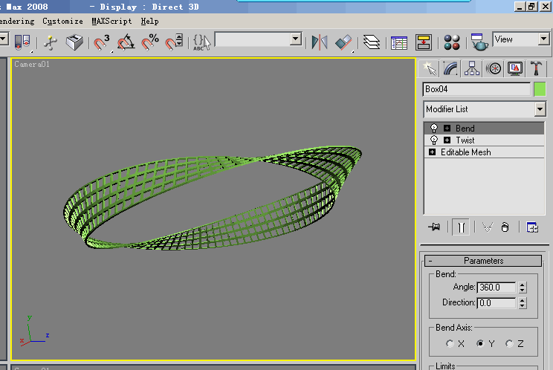Select Y bend axis radio button

point(480,343)
